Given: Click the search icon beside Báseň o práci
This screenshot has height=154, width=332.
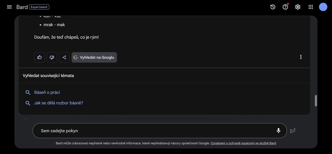Looking at the screenshot, I should pos(28,93).
